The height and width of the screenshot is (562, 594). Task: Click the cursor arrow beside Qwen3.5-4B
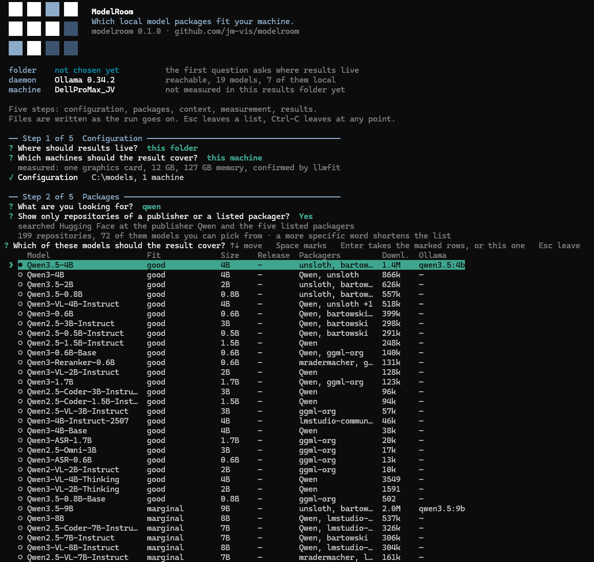coord(11,265)
